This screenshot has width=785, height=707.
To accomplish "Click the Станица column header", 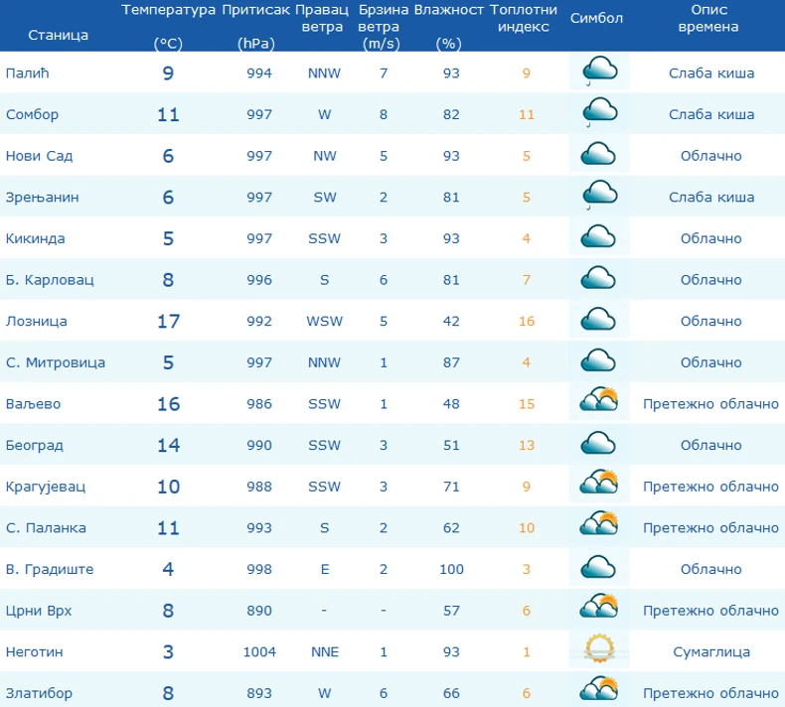I will (58, 35).
